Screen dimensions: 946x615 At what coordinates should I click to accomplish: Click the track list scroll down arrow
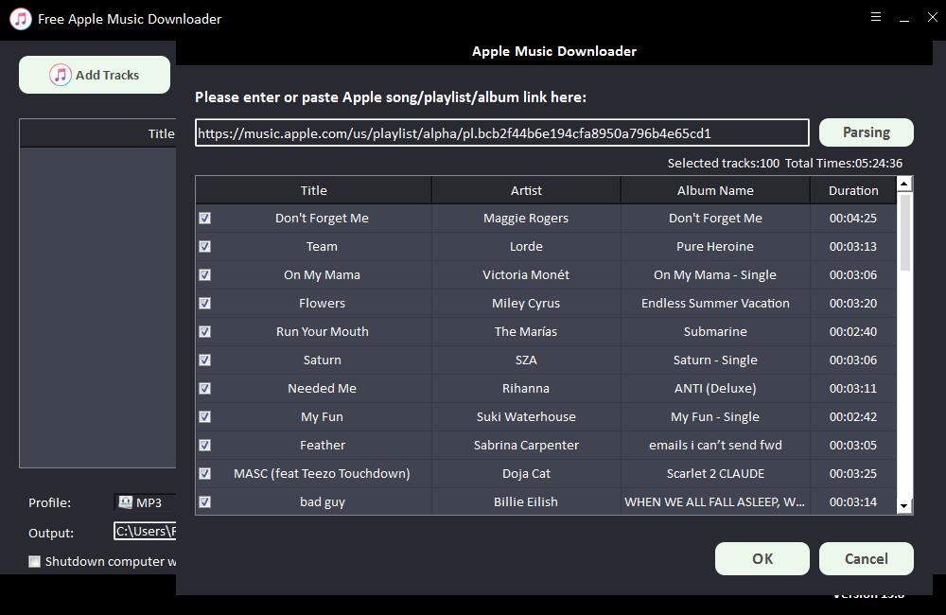(903, 506)
